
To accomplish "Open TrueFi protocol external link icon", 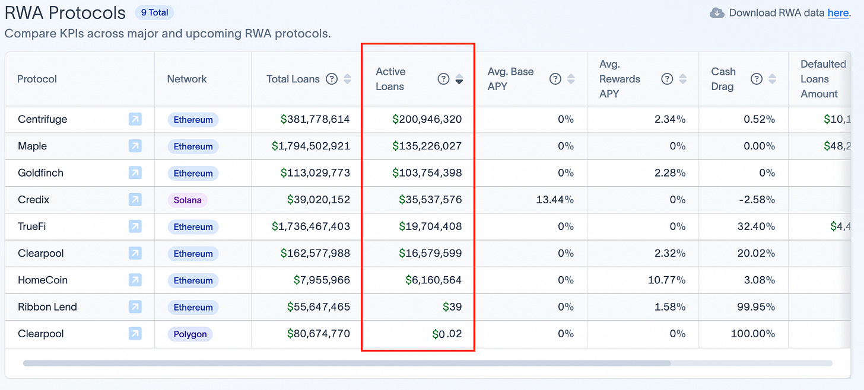I will (x=135, y=226).
